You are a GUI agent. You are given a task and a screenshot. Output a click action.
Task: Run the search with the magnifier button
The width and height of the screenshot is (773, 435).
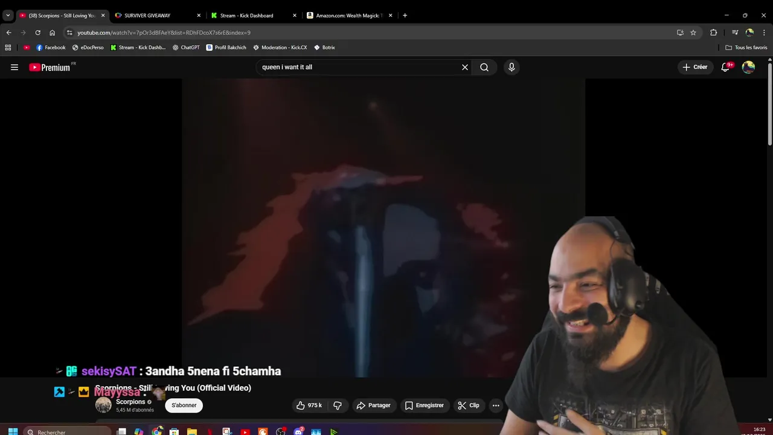point(484,67)
